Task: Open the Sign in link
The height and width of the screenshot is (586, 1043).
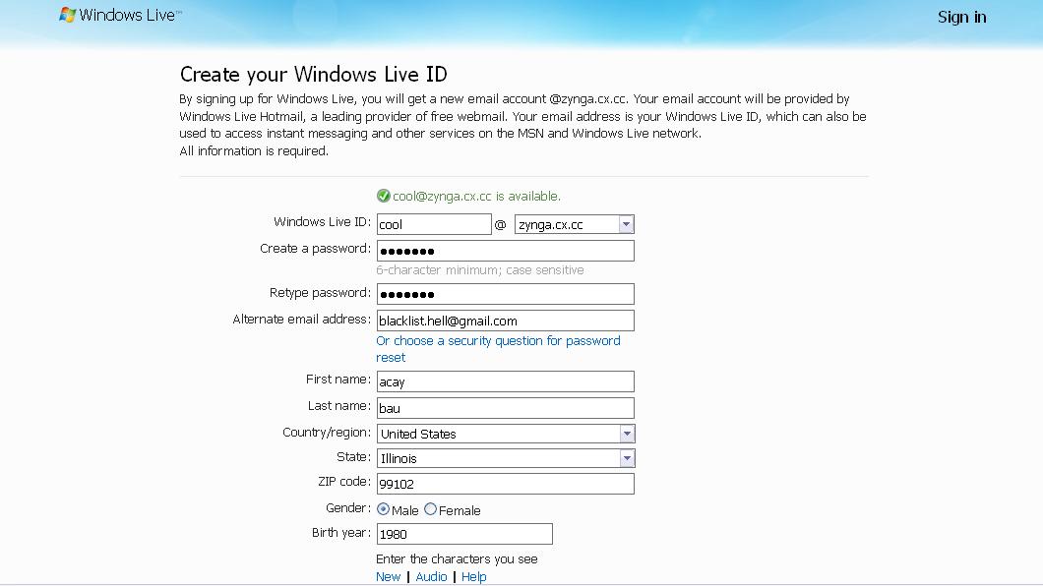Action: point(962,18)
